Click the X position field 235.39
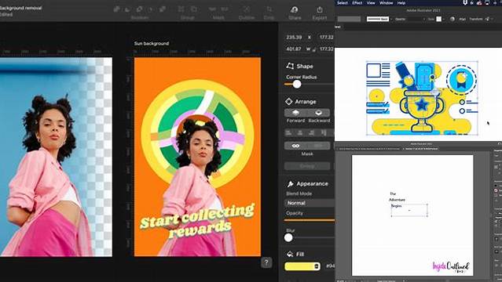Screen dimensions: 502x282 pos(294,38)
